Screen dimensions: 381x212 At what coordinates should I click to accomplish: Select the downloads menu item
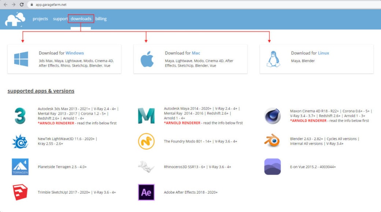pyautogui.click(x=81, y=19)
